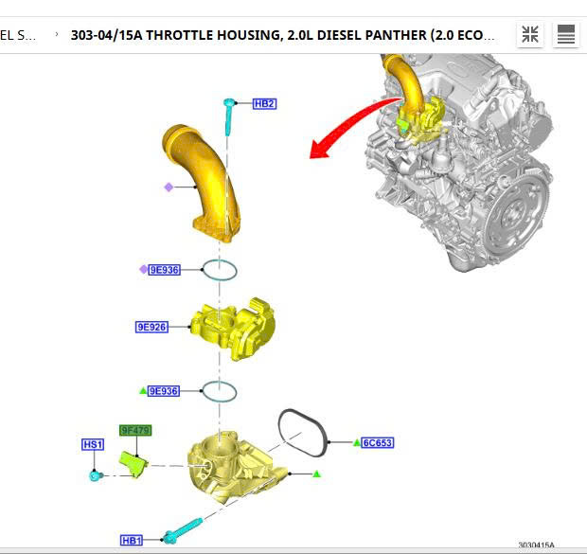
Task: Click 9E936 label with purple diamond
Action: tap(163, 270)
